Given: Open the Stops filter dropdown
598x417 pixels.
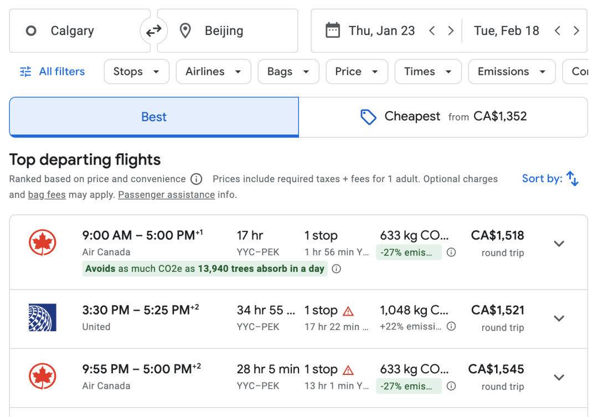Looking at the screenshot, I should 136,71.
